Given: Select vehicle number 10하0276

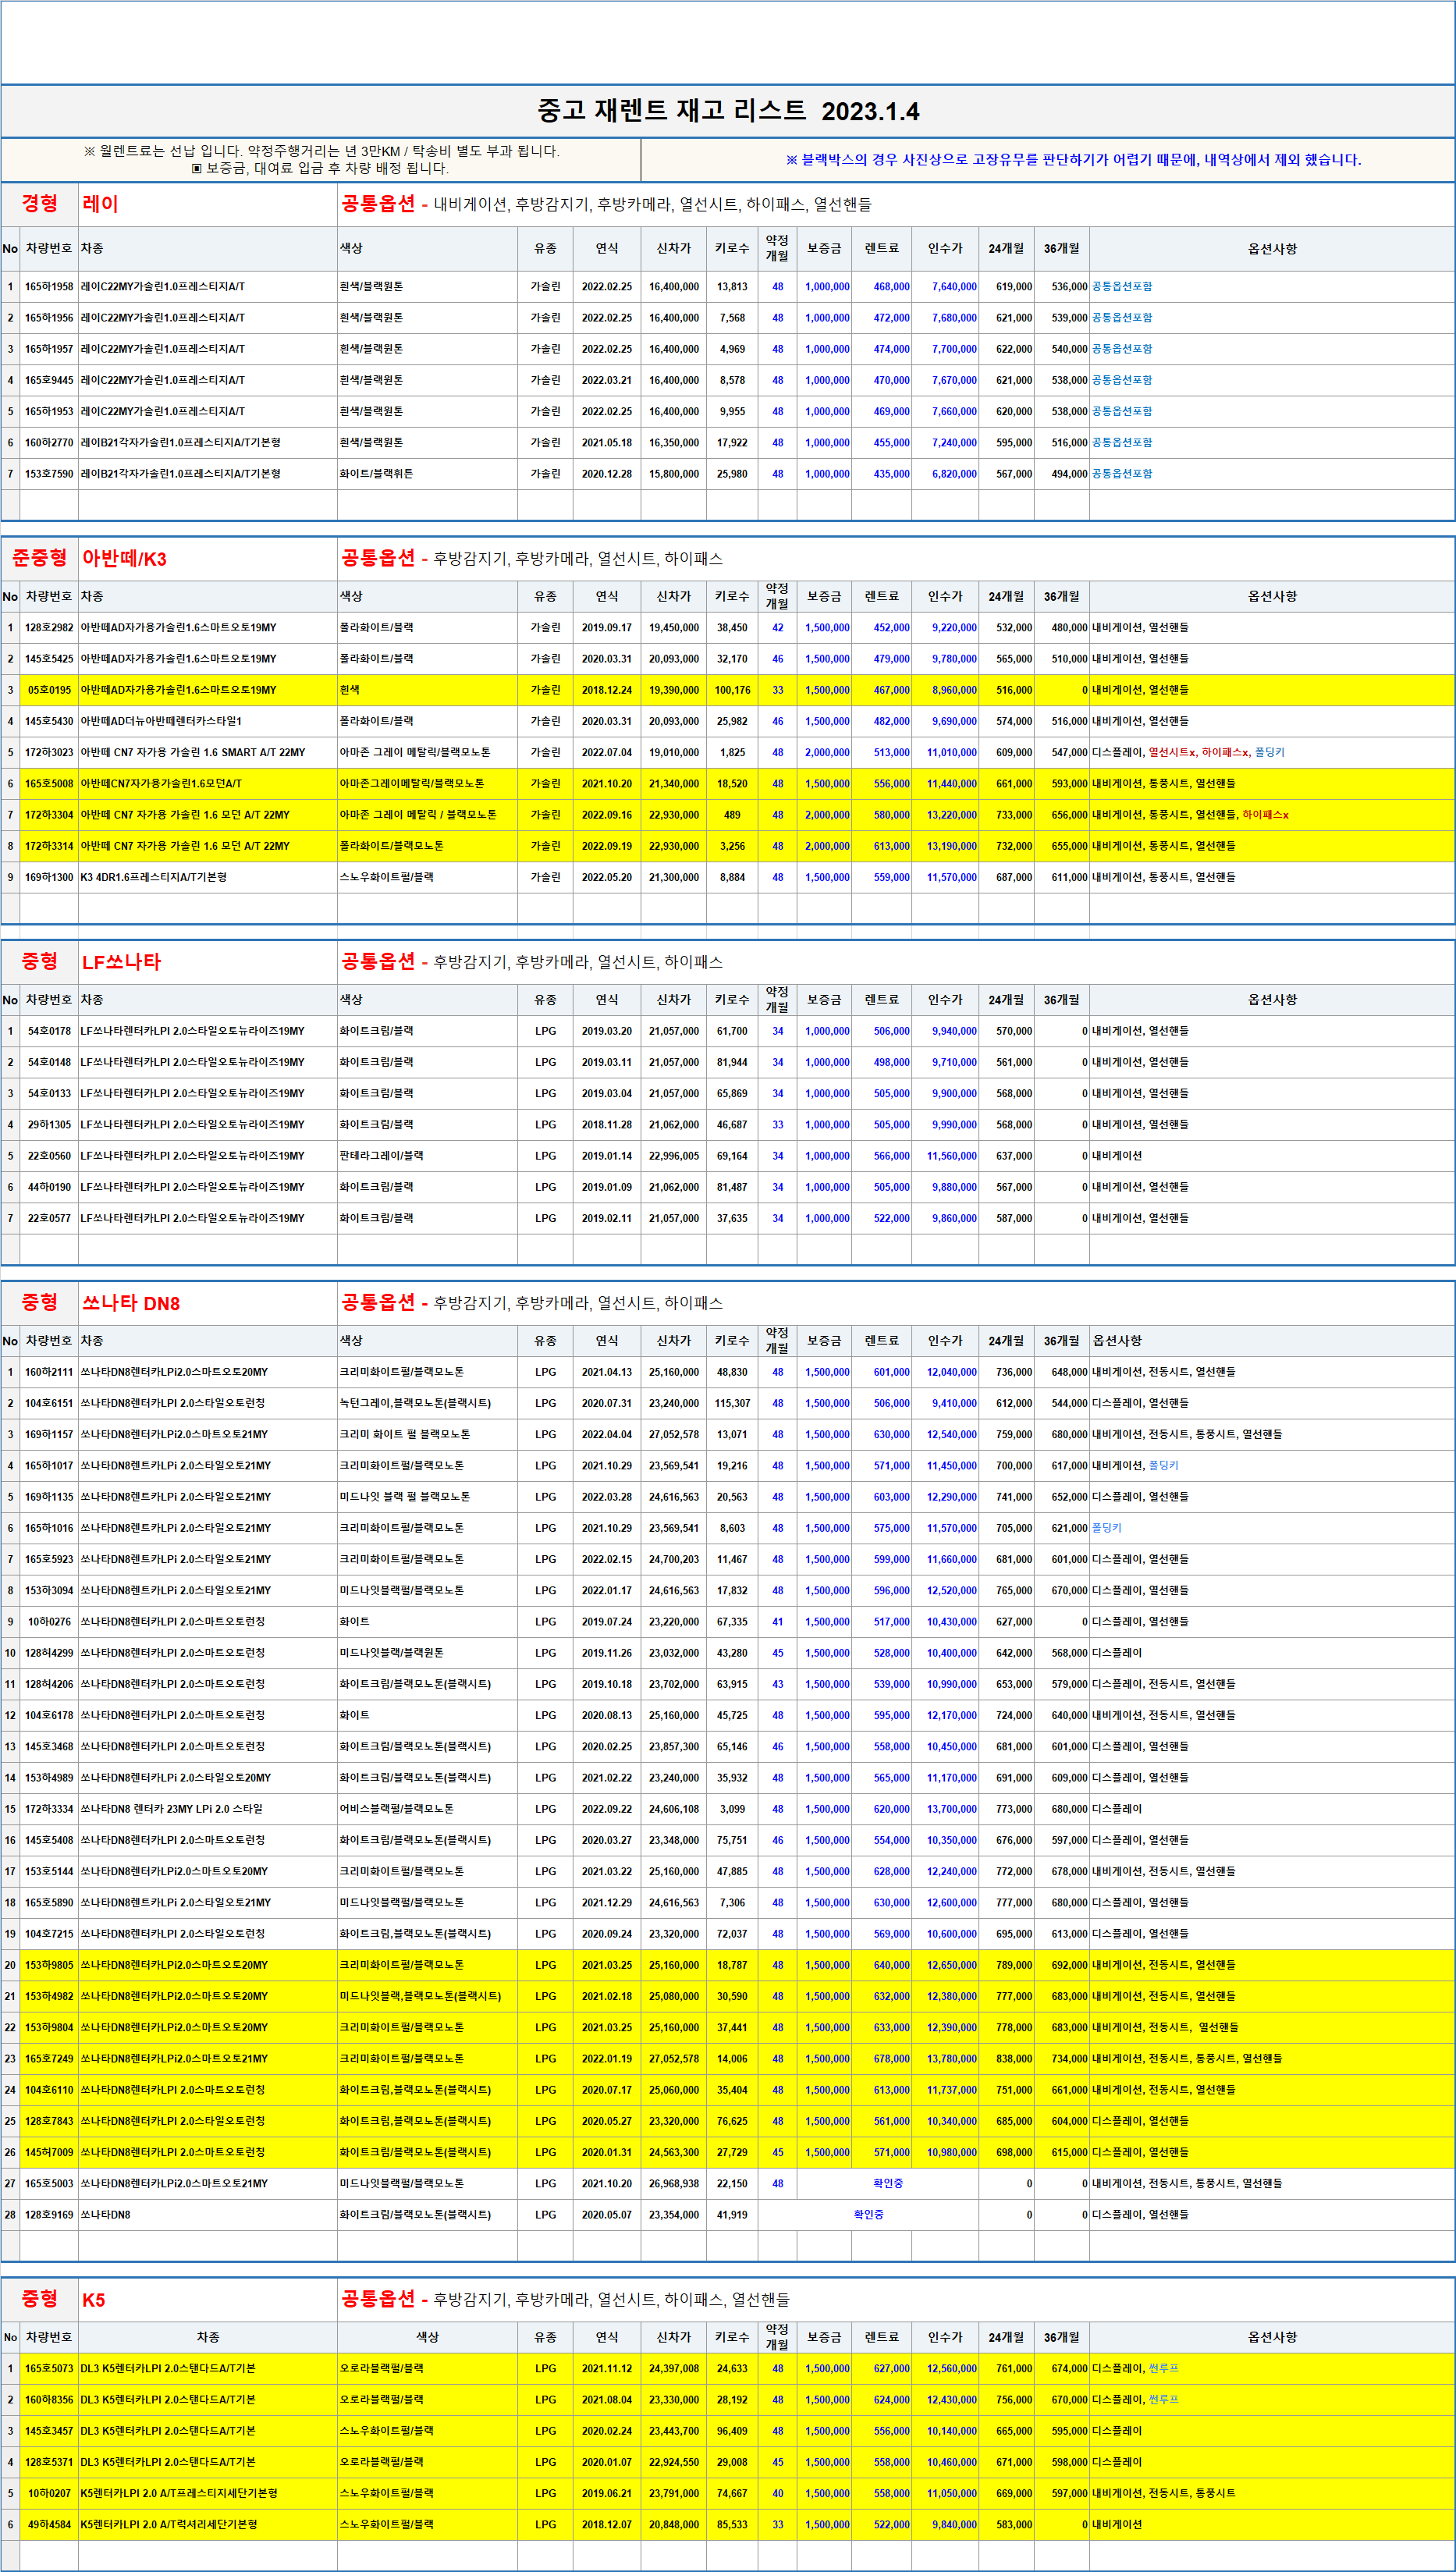Looking at the screenshot, I should (x=49, y=1621).
